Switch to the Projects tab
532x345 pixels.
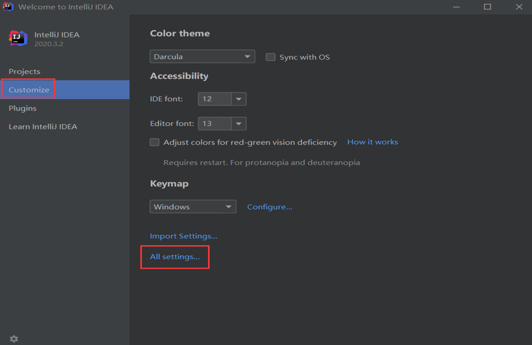[25, 72]
